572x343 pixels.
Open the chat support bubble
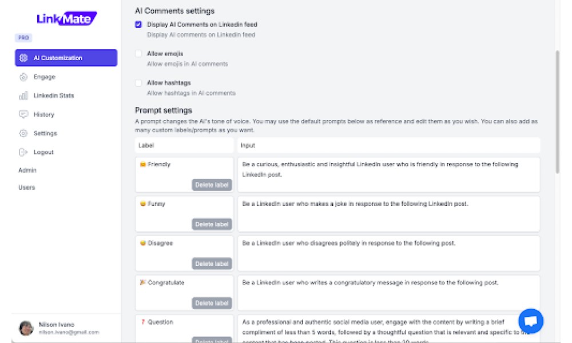point(531,321)
